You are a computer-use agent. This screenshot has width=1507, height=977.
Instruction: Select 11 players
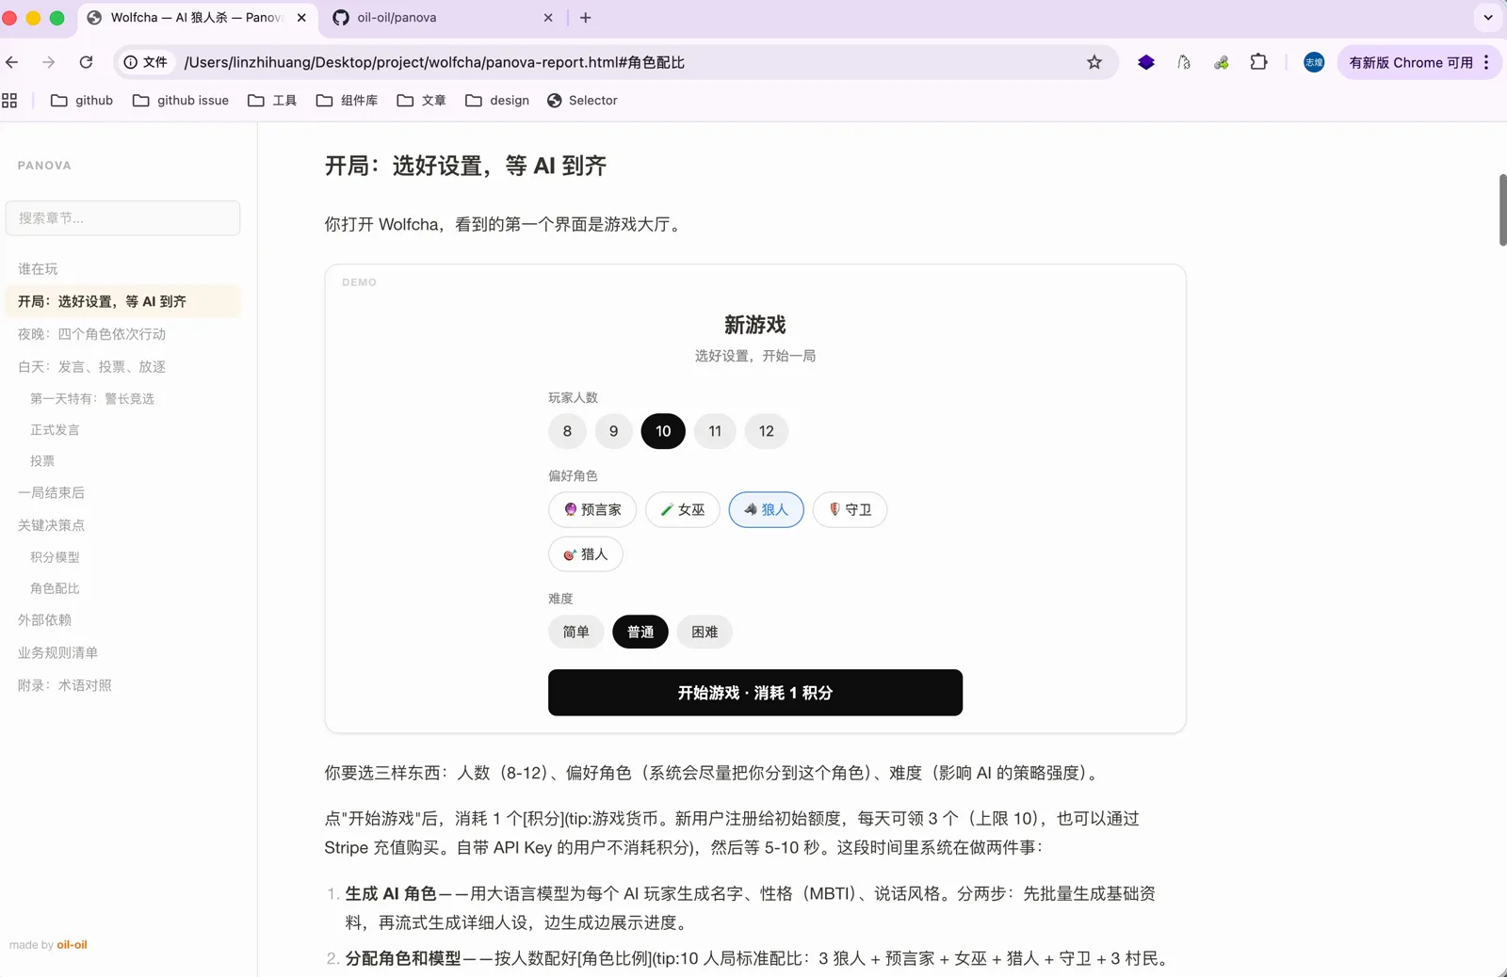pos(715,431)
